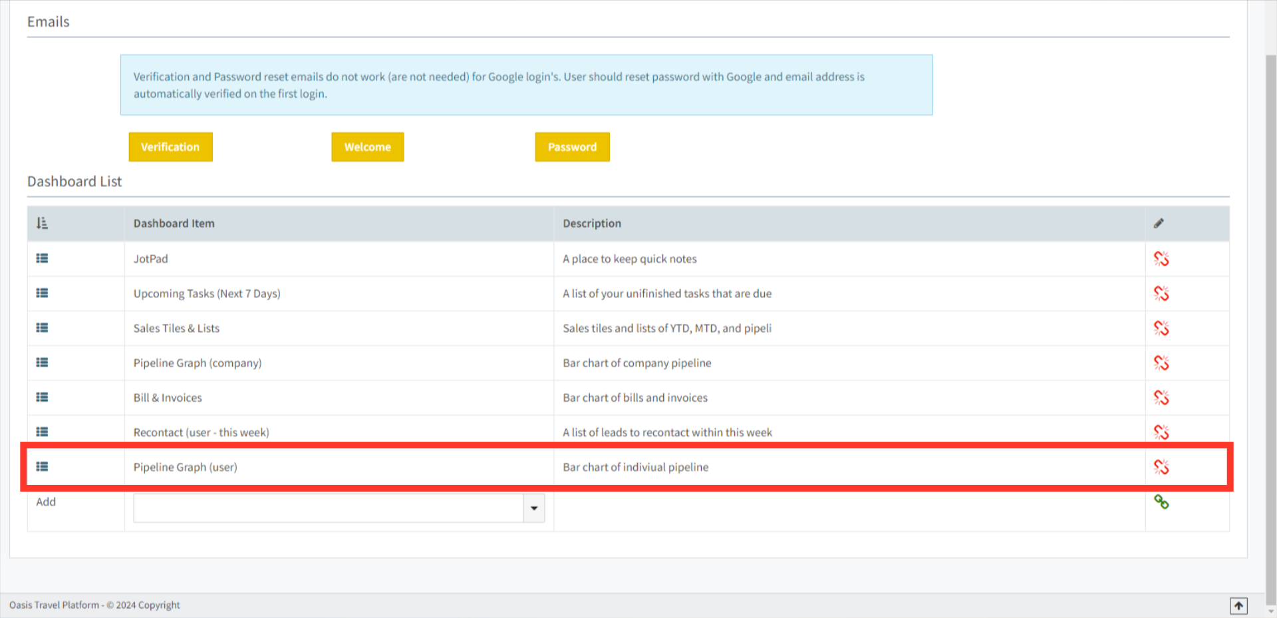1277x618 pixels.
Task: Open the Add dashboard item dropdown
Action: pos(534,508)
